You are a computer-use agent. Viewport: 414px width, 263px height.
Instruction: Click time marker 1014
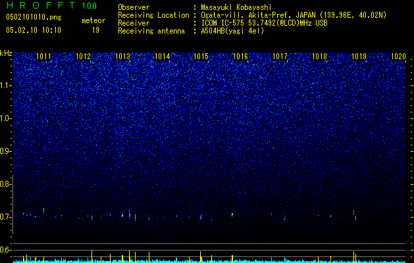162,57
